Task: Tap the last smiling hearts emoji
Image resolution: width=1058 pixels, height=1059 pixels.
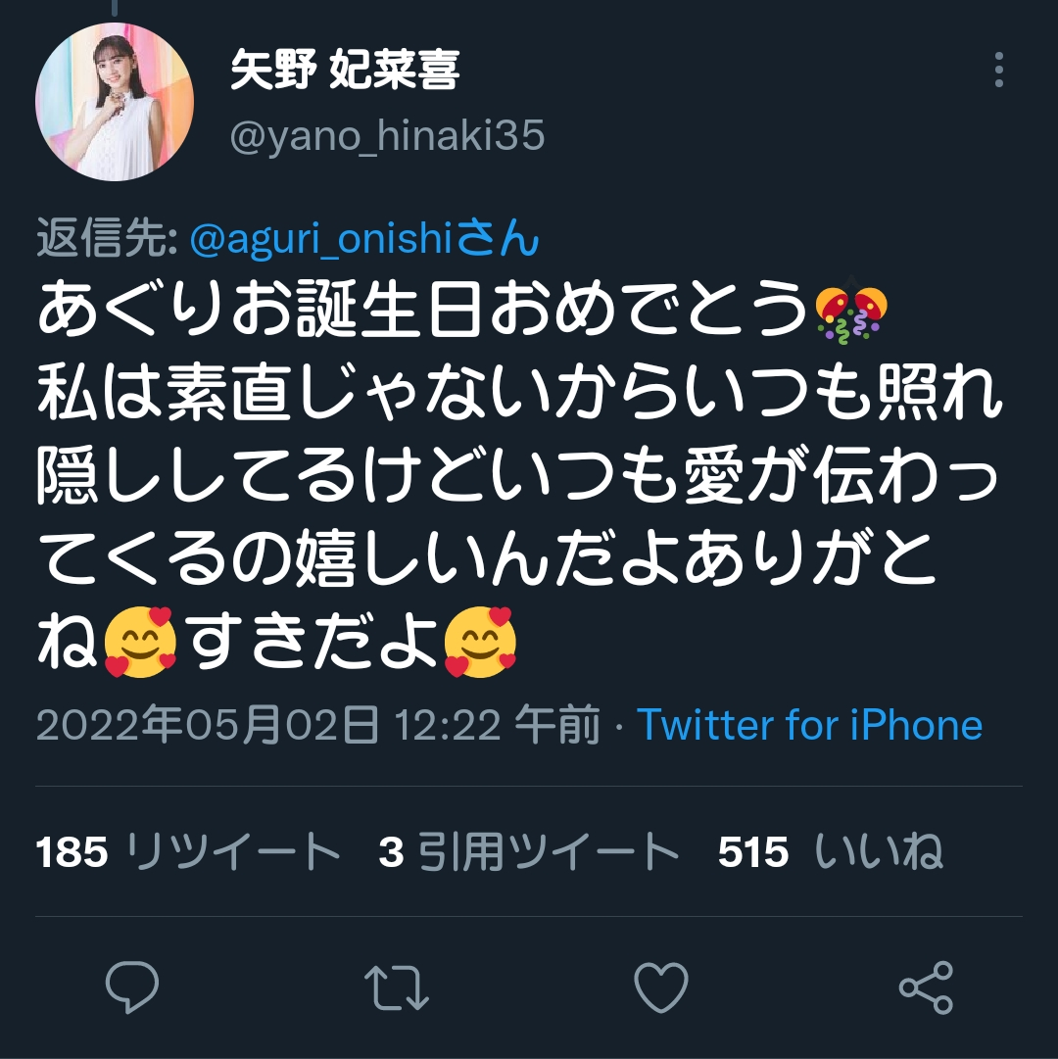Action: click(x=480, y=642)
